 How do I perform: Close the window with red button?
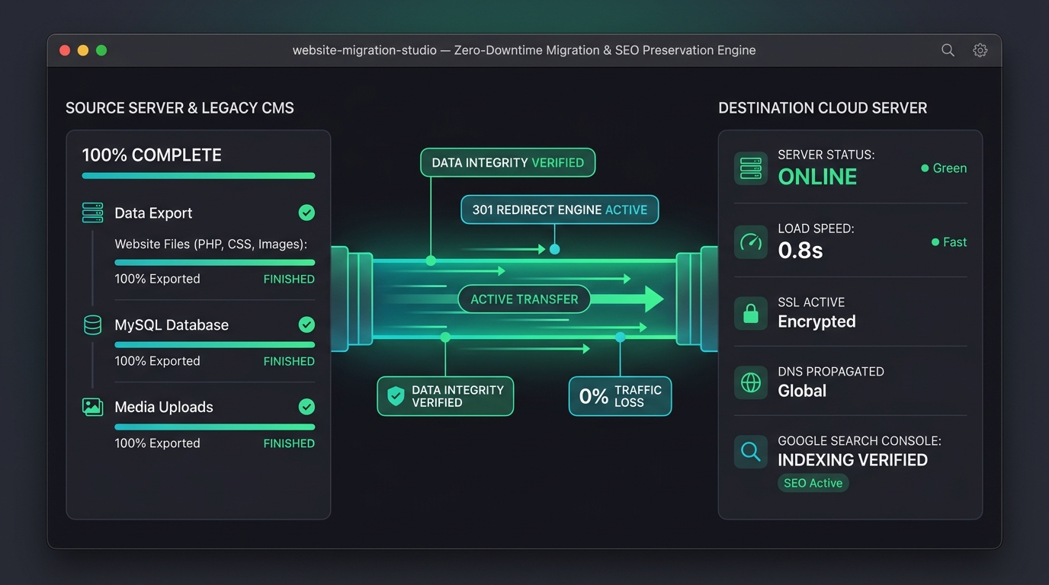pyautogui.click(x=65, y=50)
